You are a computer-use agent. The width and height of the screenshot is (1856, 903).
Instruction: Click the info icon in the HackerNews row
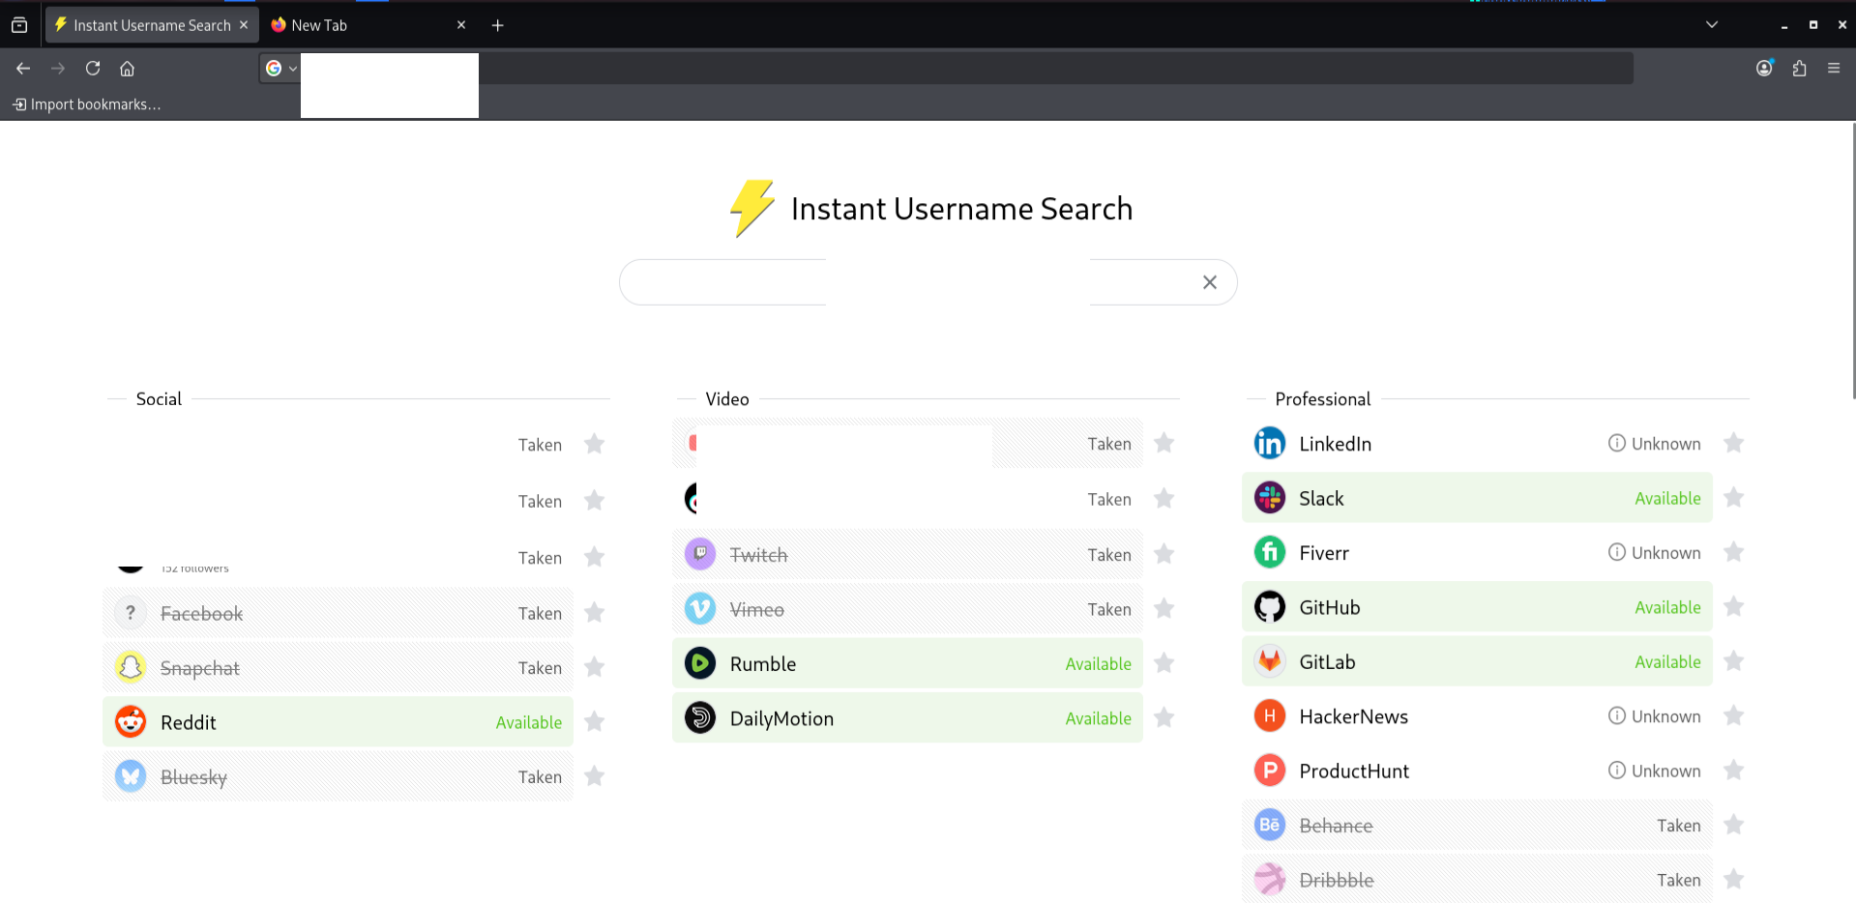pos(1616,715)
